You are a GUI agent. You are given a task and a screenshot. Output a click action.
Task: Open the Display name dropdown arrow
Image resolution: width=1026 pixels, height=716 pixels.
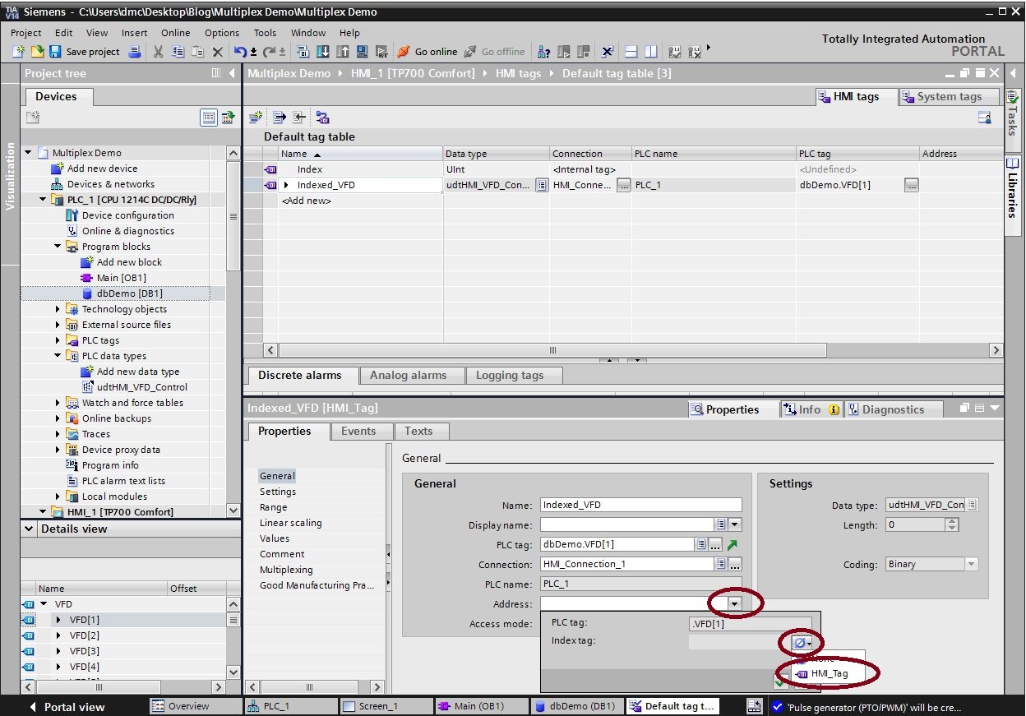[735, 524]
